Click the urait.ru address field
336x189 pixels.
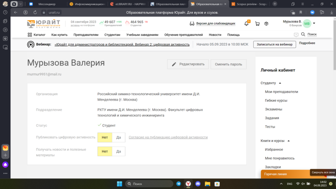tap(54, 13)
